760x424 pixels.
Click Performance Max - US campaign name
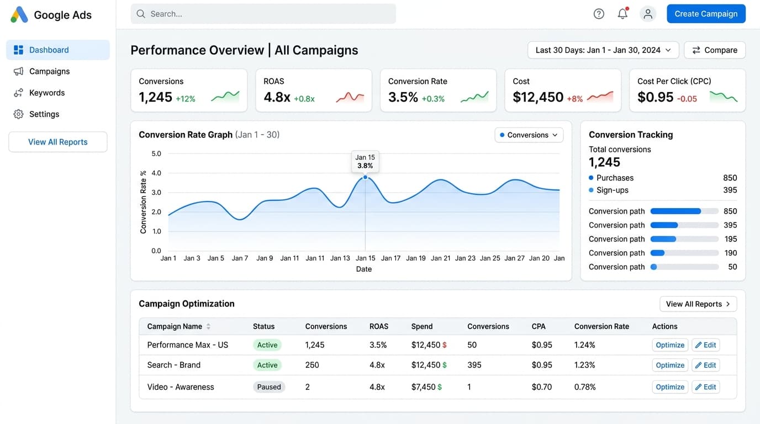(x=188, y=345)
